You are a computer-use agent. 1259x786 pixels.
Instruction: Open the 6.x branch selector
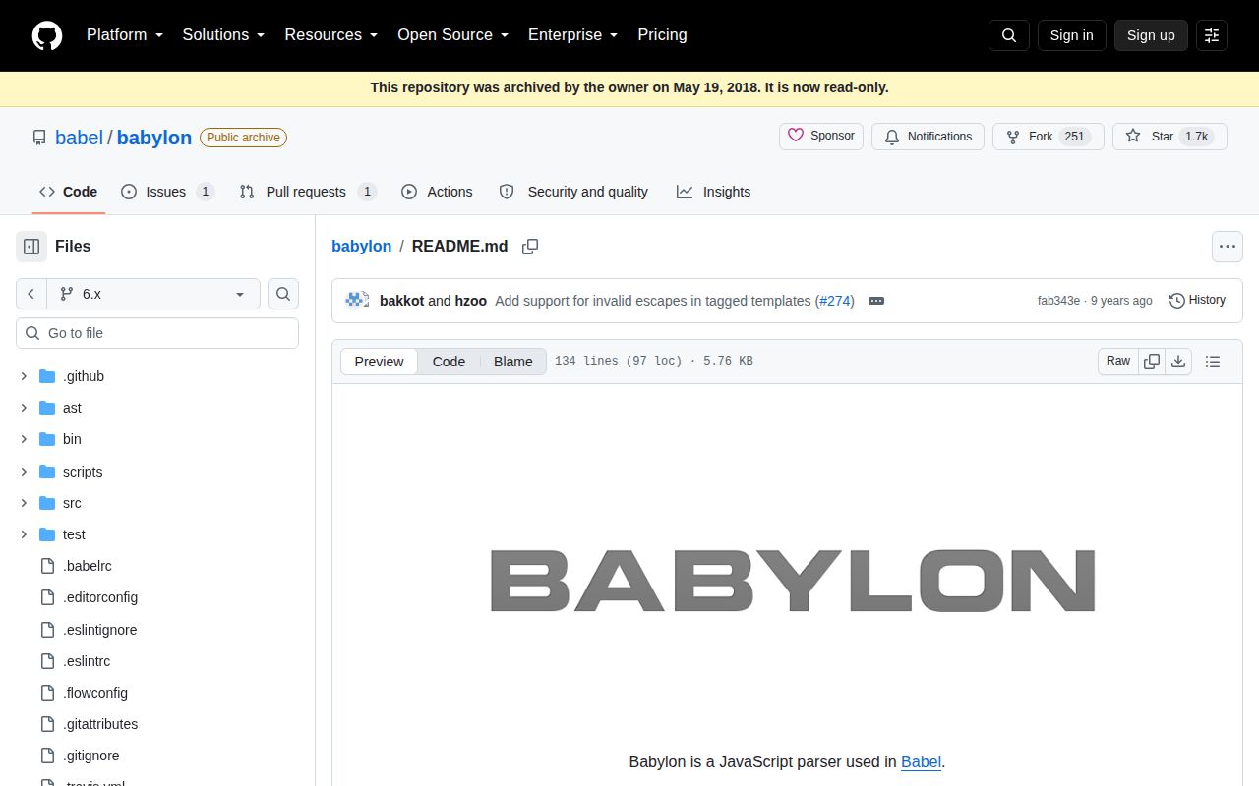click(x=153, y=294)
